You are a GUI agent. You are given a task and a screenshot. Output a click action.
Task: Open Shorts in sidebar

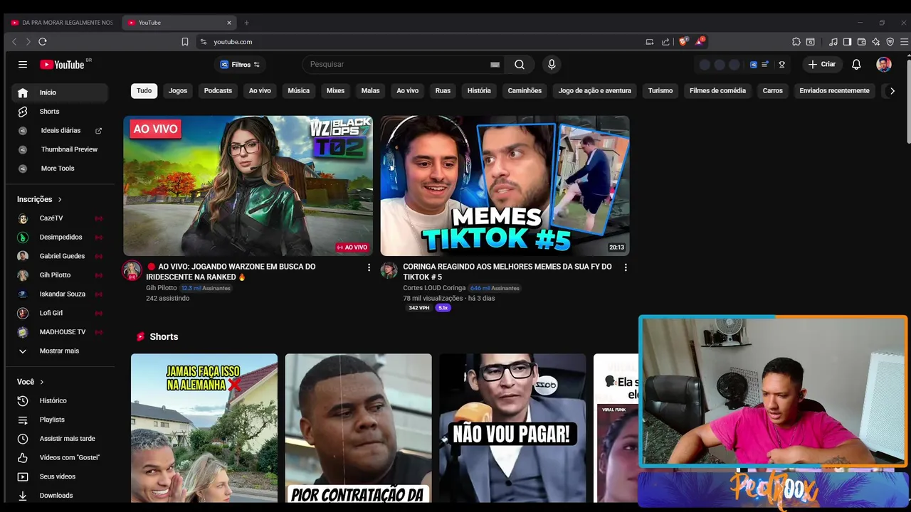click(x=60, y=112)
